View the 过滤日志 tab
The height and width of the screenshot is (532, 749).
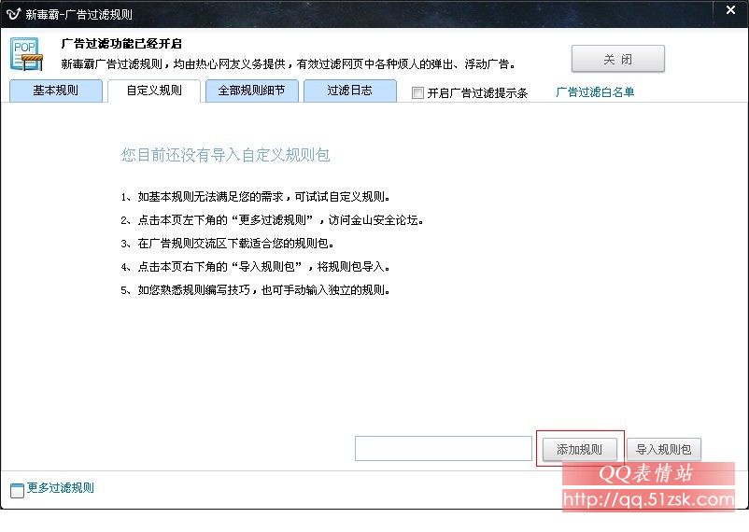(349, 91)
